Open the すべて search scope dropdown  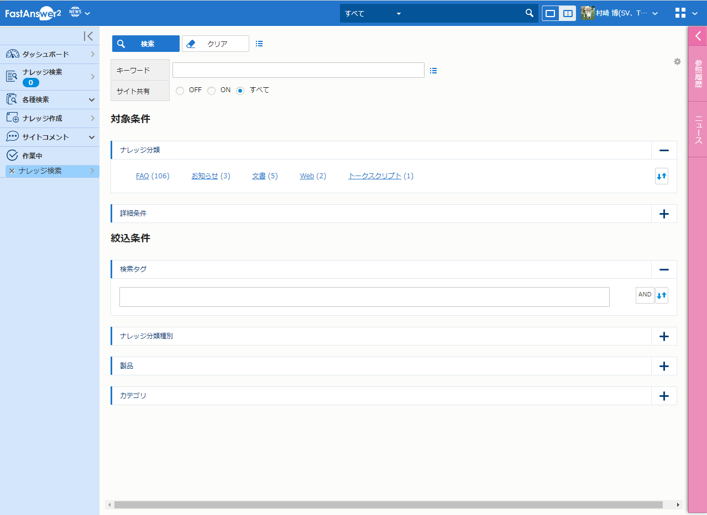373,13
